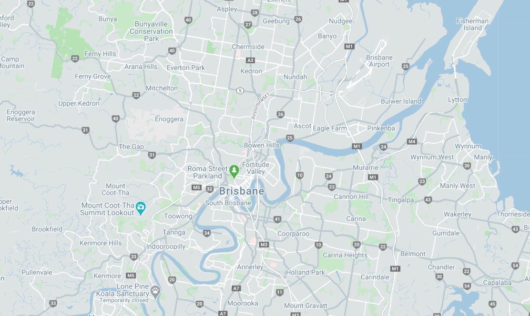Viewport: 530px width, 316px height.
Task: Click the Fisherman Island label
Action: [x=472, y=25]
